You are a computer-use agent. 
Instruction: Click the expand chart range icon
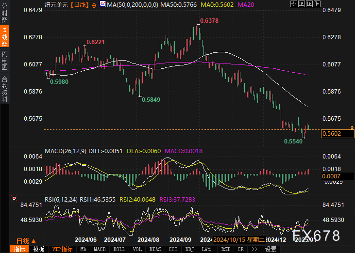[309, 4]
